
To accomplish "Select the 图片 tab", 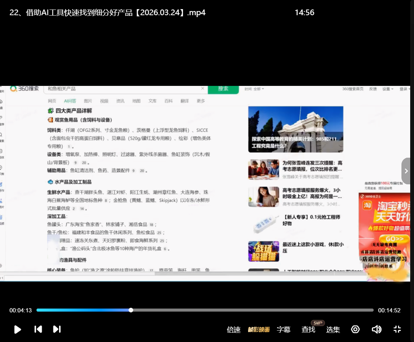I will pyautogui.click(x=88, y=101).
